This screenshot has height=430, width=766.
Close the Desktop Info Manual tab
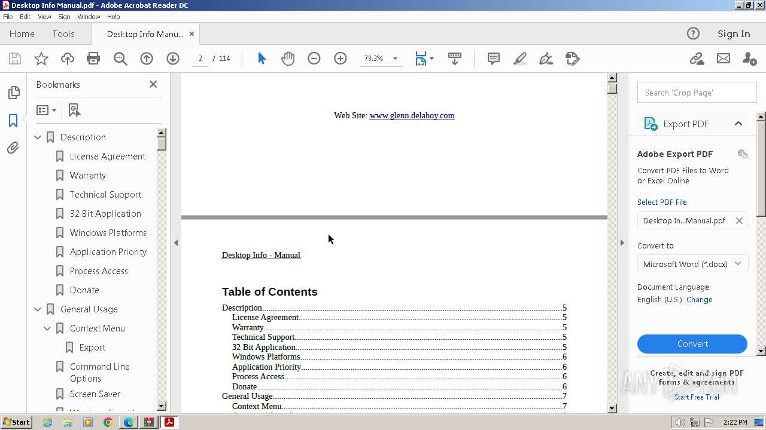191,34
